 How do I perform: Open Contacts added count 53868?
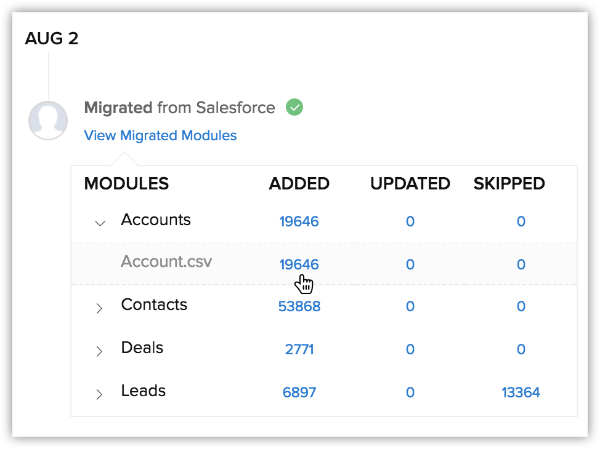[299, 306]
